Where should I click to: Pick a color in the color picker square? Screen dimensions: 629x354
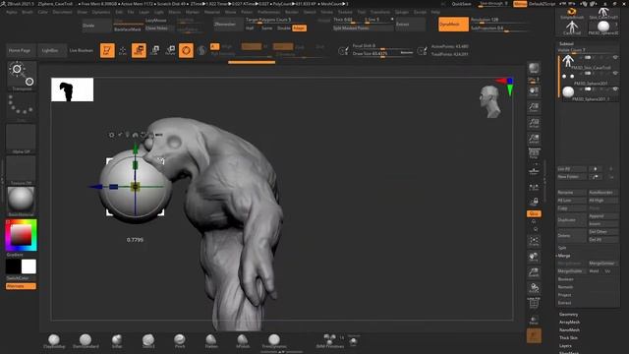click(21, 235)
